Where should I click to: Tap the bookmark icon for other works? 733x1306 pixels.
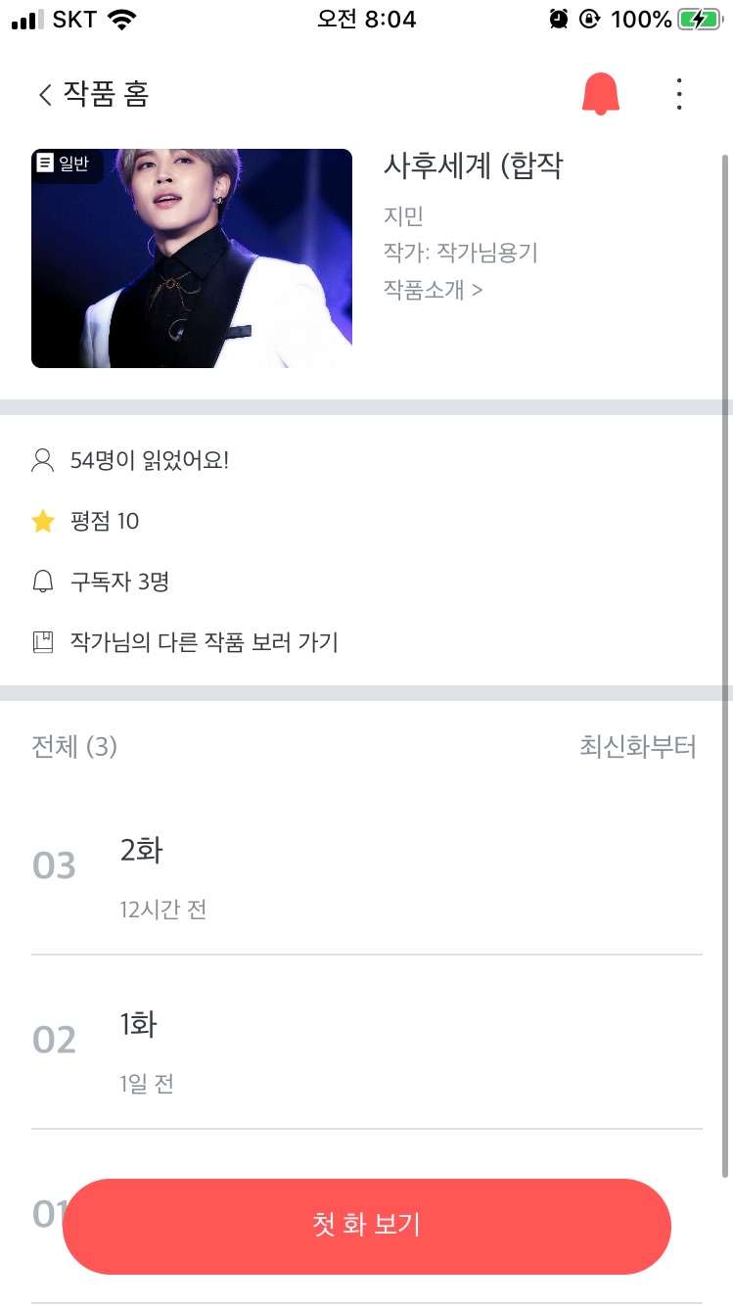(43, 643)
